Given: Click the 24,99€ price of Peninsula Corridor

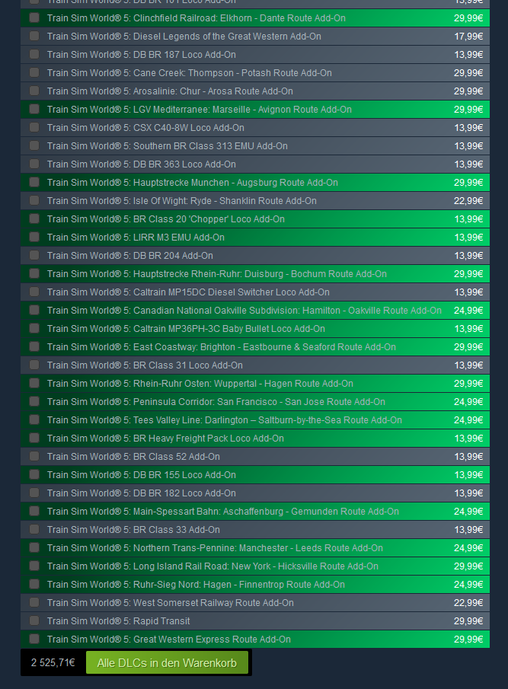Looking at the screenshot, I should 468,402.
